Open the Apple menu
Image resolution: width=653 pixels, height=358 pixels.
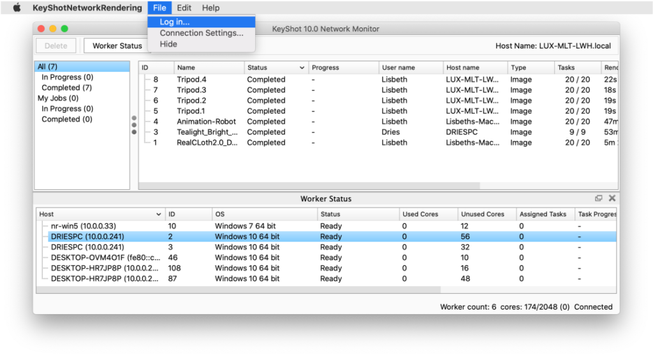17,8
